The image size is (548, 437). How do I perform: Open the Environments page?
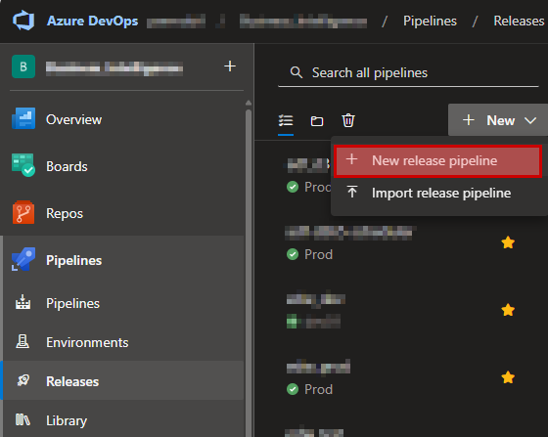pos(122,342)
